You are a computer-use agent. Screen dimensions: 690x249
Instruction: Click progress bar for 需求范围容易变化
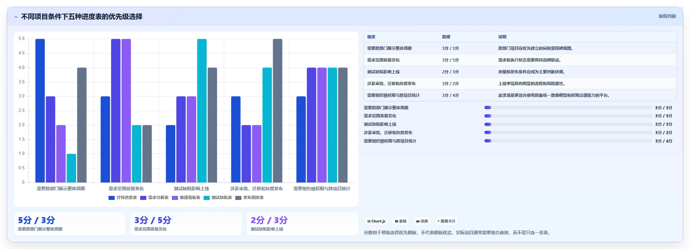tap(568, 116)
